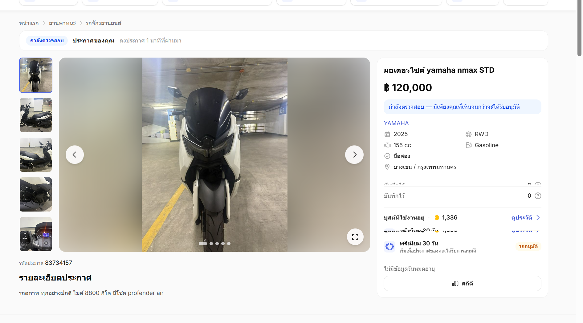Click the posted time ลงประกาศ 1 นาทีที่ผ่านมา
The image size is (583, 323).
point(150,41)
